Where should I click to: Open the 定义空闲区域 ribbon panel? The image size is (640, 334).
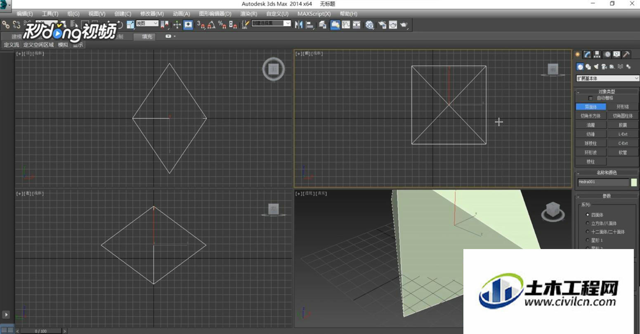(38, 45)
